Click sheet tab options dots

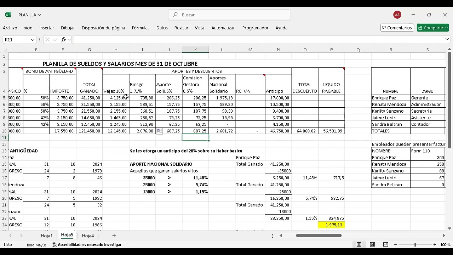pos(273,236)
